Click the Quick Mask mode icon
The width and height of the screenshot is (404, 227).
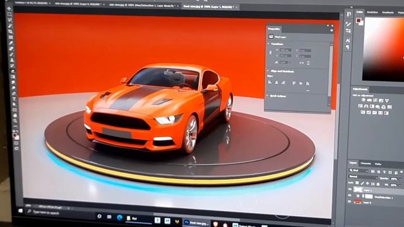[x=16, y=143]
